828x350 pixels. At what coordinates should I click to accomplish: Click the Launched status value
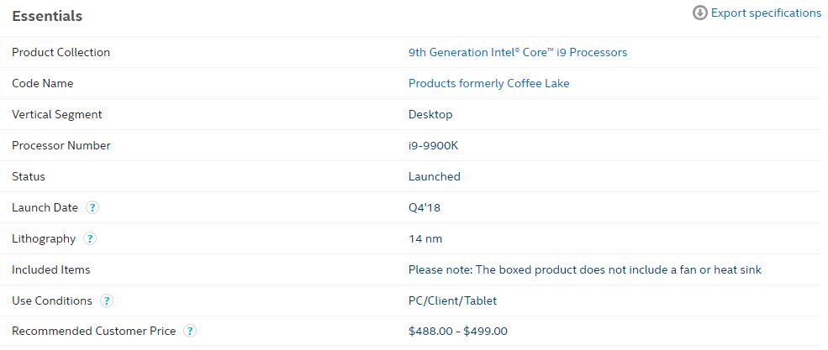[x=435, y=176]
